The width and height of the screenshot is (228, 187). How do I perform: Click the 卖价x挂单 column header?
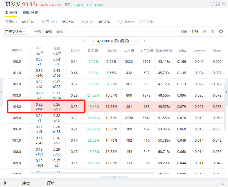click(x=57, y=51)
